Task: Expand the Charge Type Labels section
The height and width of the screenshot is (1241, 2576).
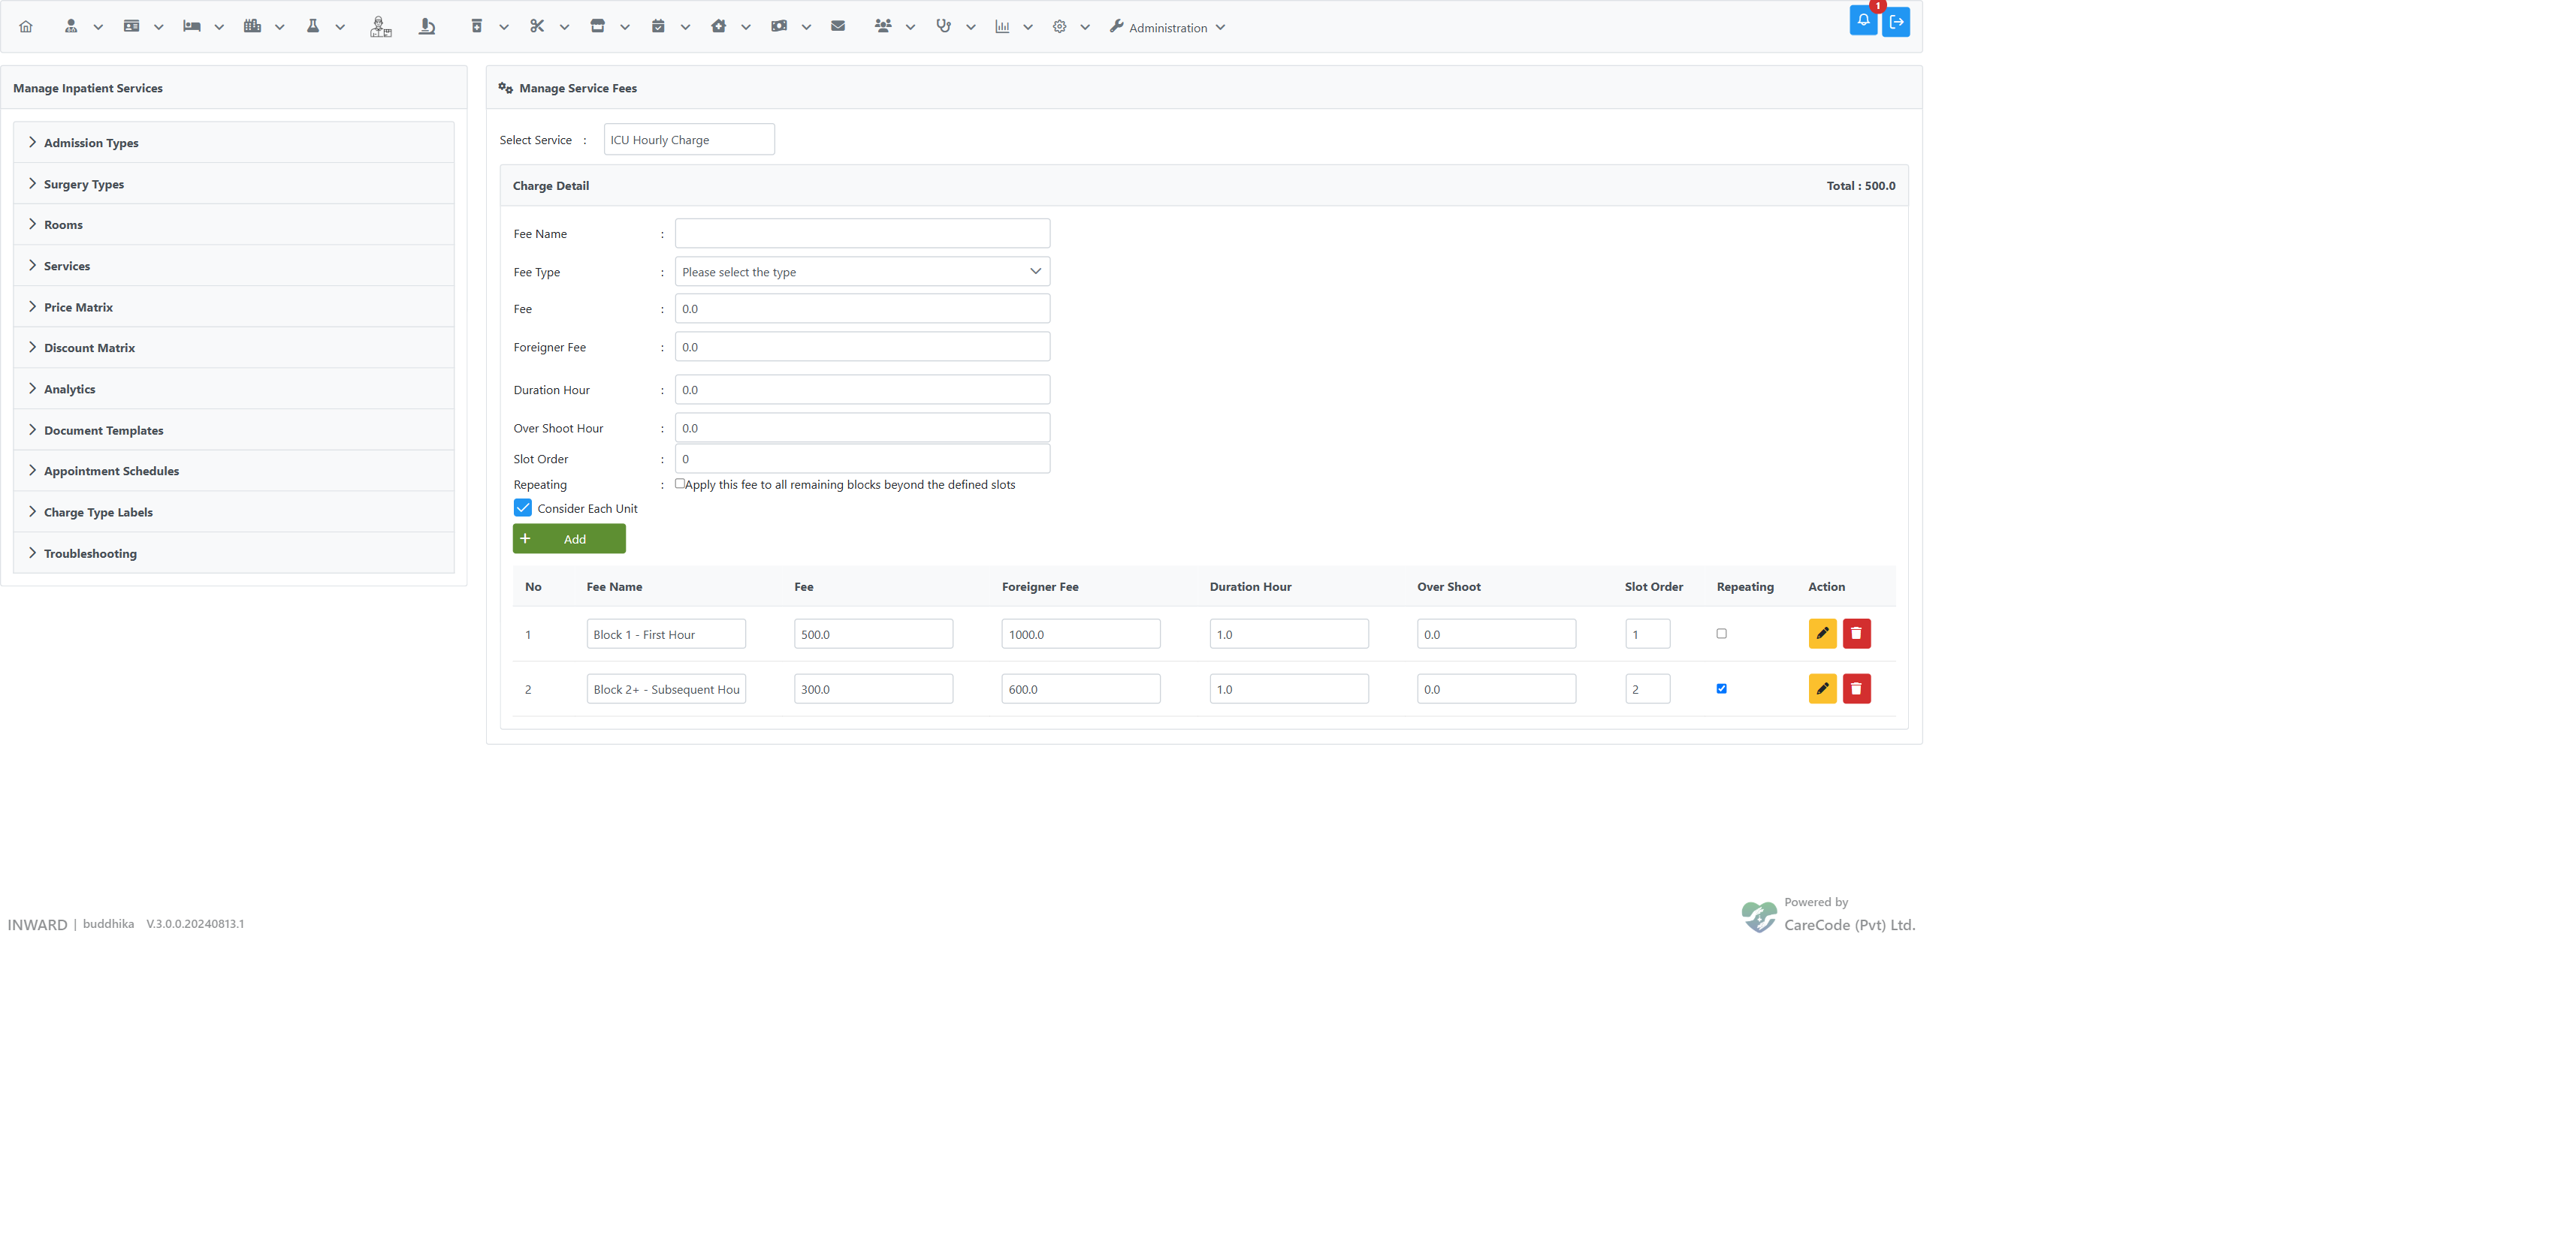Action: pyautogui.click(x=234, y=511)
